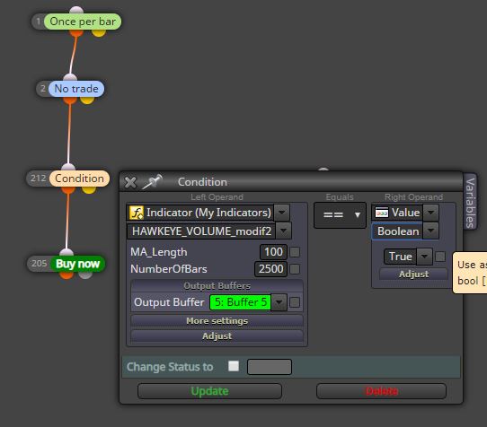Expand the Value type dropdown arrow
487x427 pixels.
click(430, 213)
